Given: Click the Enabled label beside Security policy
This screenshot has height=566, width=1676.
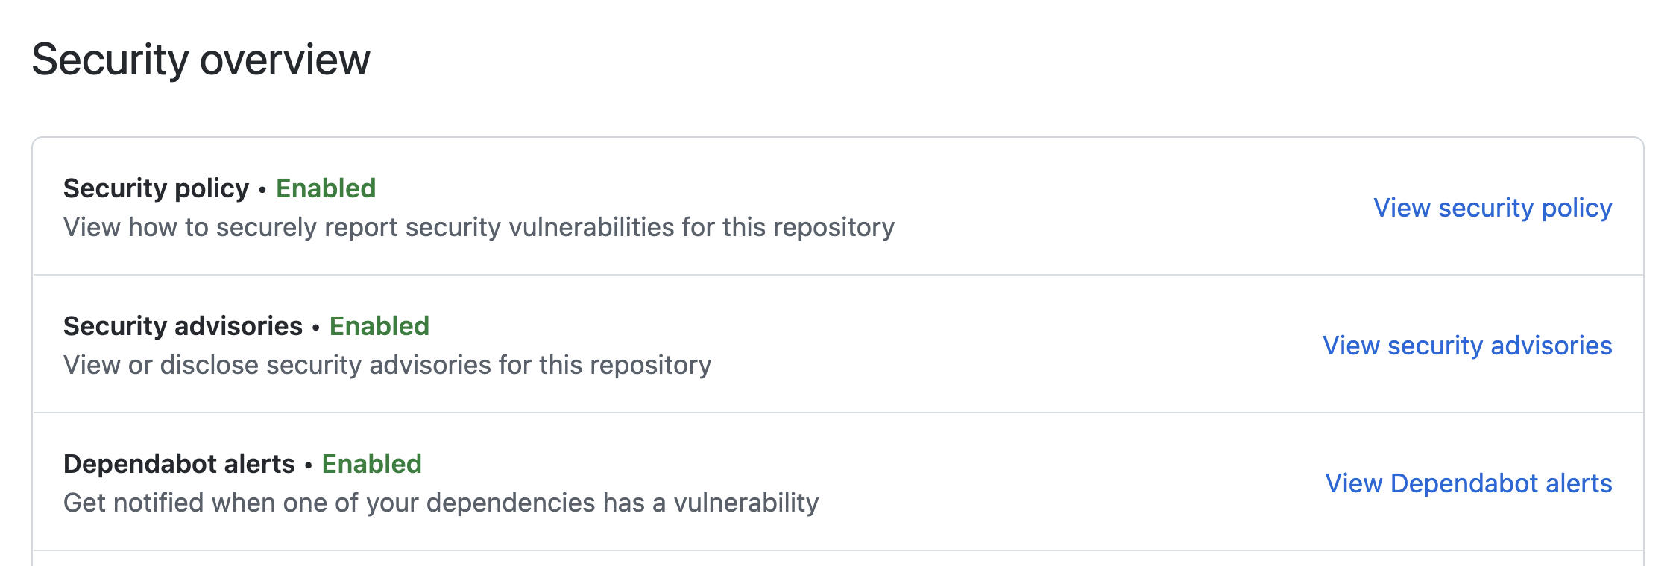Looking at the screenshot, I should click(325, 188).
